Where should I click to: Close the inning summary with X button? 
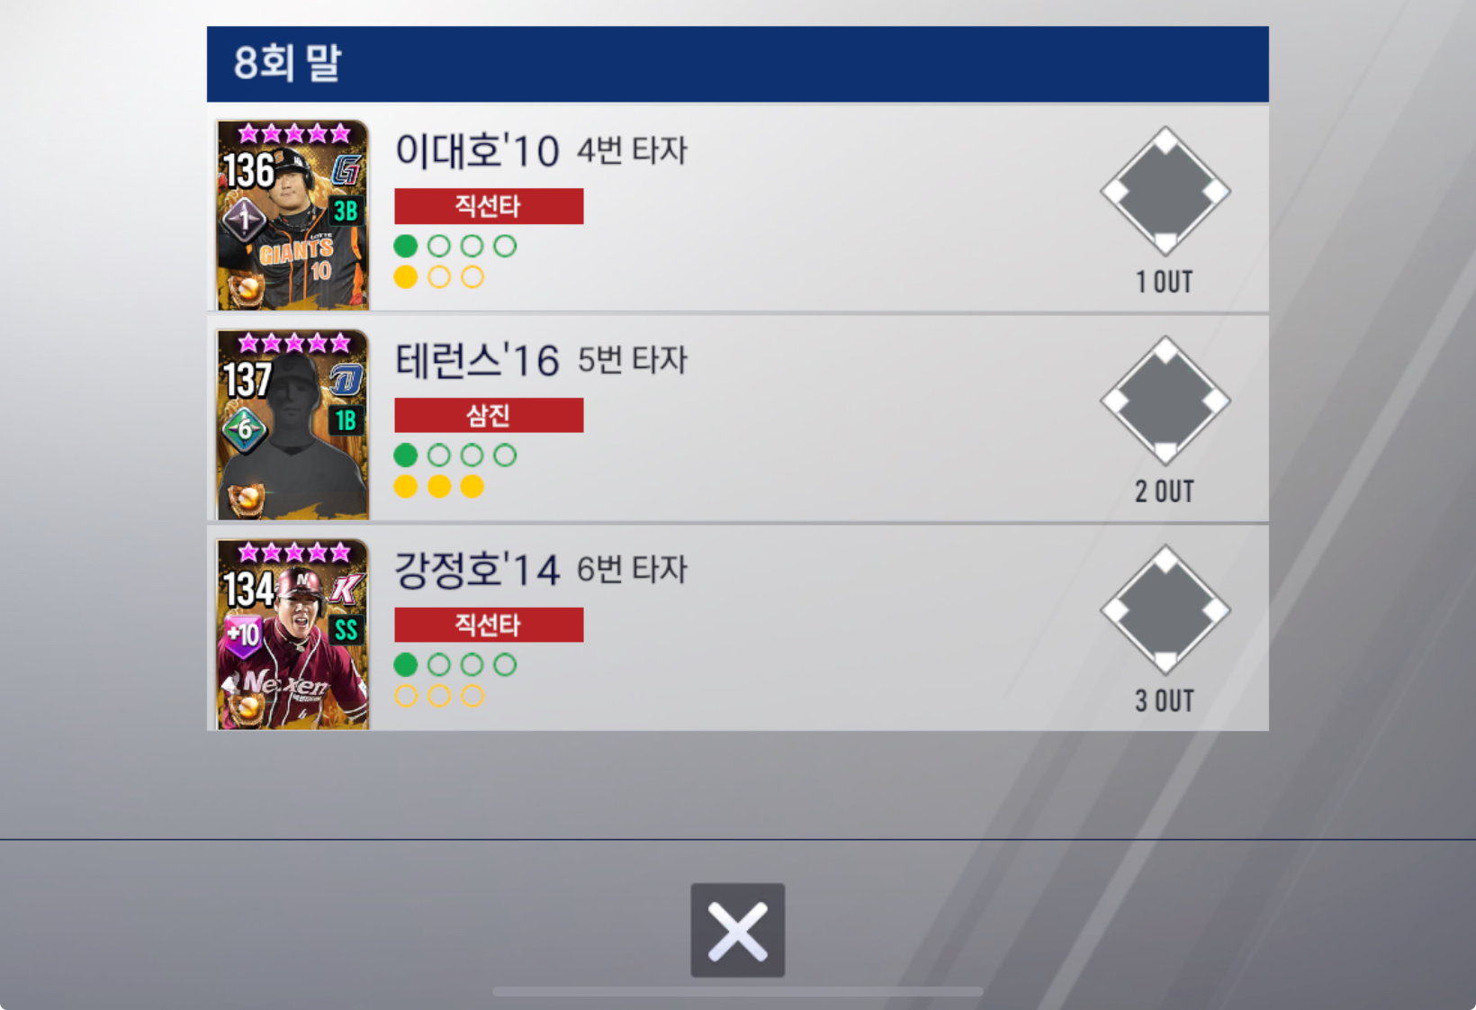click(737, 930)
